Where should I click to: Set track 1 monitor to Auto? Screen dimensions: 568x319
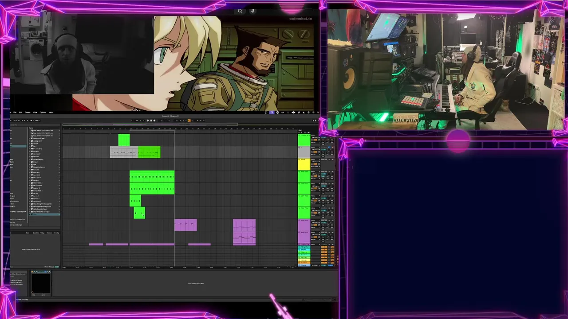tap(315, 140)
